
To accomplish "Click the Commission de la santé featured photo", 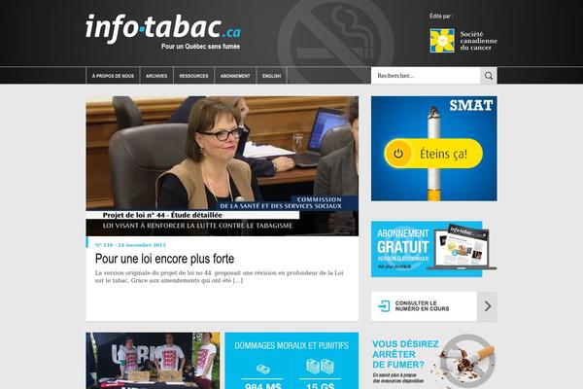I will [x=222, y=166].
